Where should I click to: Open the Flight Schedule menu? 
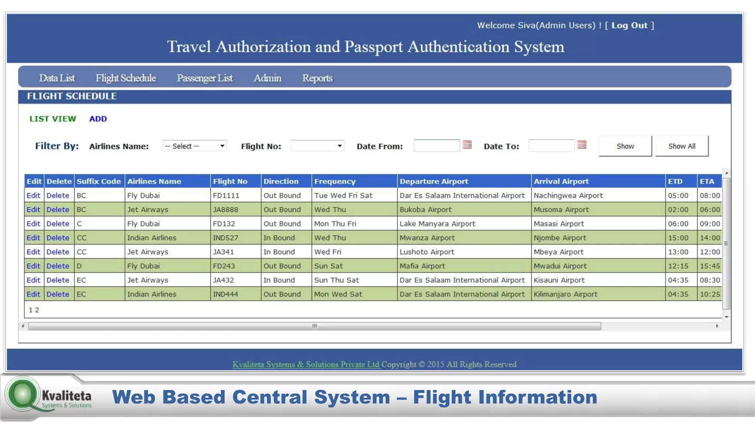pos(126,78)
